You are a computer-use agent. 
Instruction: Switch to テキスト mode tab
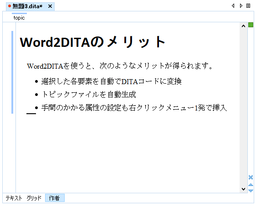coord(14,198)
